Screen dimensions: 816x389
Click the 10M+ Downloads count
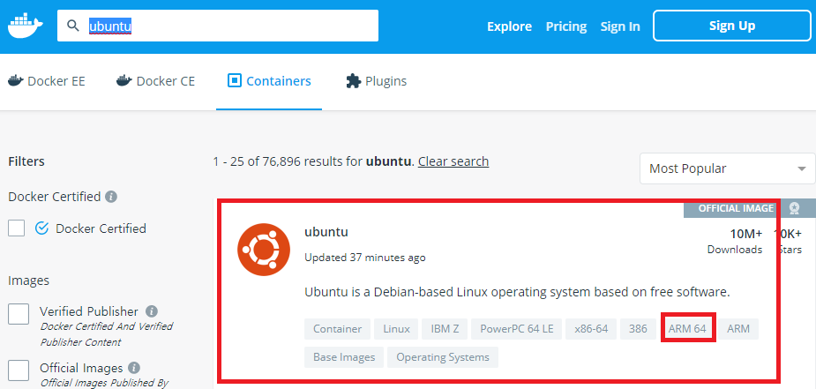click(735, 241)
